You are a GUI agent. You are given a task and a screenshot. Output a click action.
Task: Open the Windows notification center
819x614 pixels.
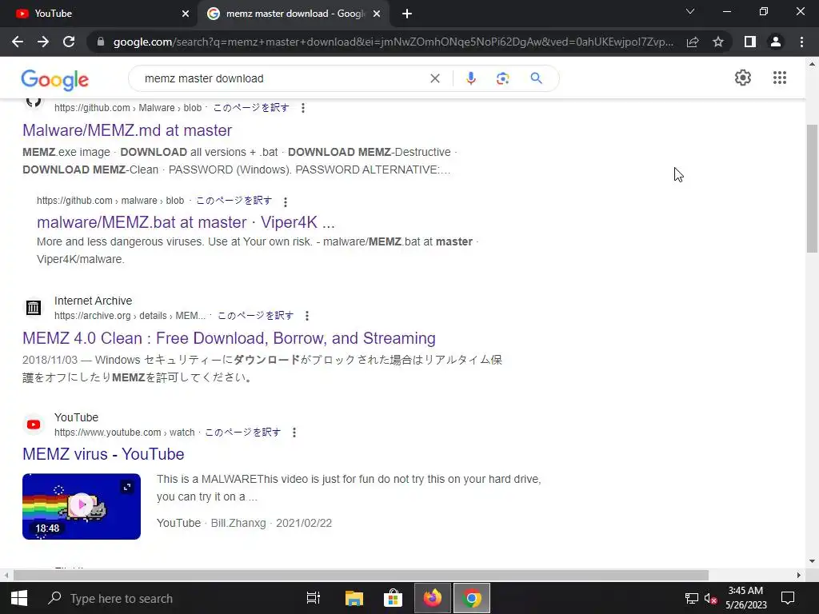pyautogui.click(x=788, y=598)
